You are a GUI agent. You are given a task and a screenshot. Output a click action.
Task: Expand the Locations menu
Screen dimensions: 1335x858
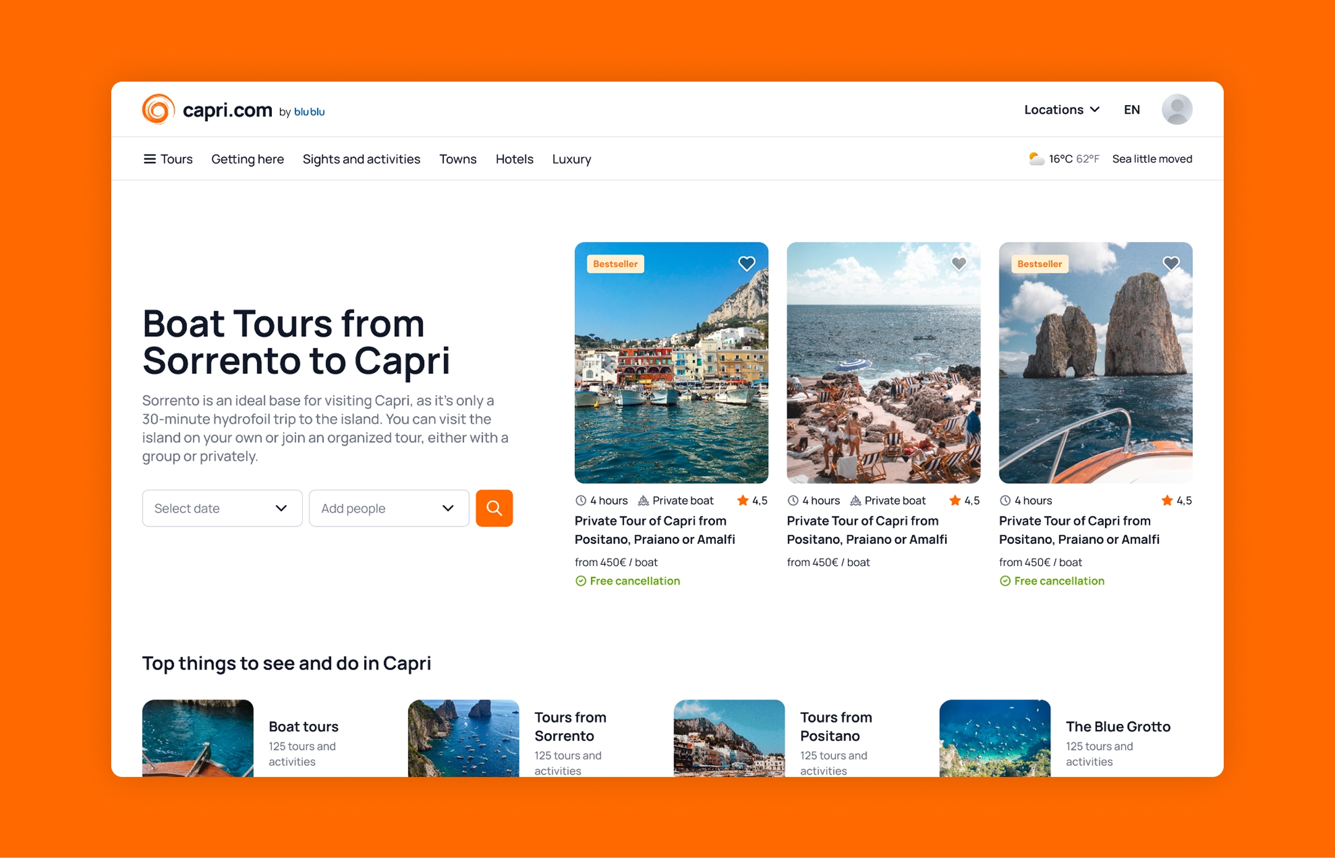point(1061,109)
